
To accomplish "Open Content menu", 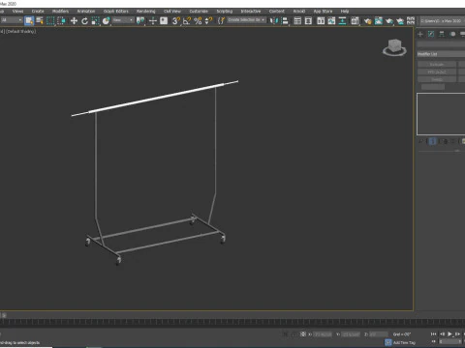I will click(277, 11).
